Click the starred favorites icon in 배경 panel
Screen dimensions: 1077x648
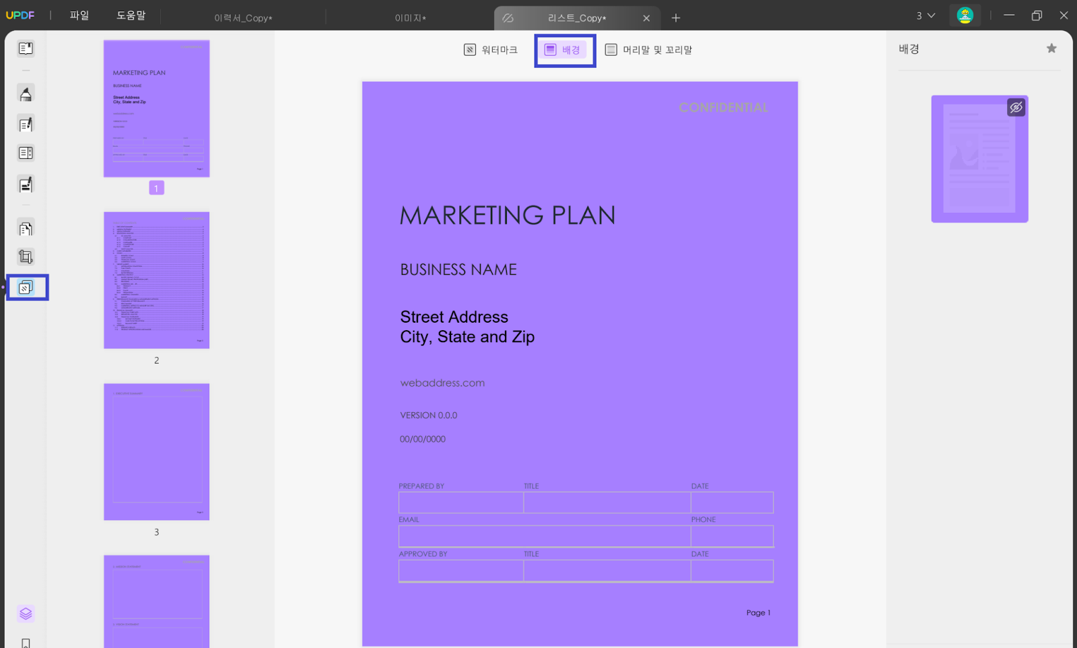point(1051,48)
